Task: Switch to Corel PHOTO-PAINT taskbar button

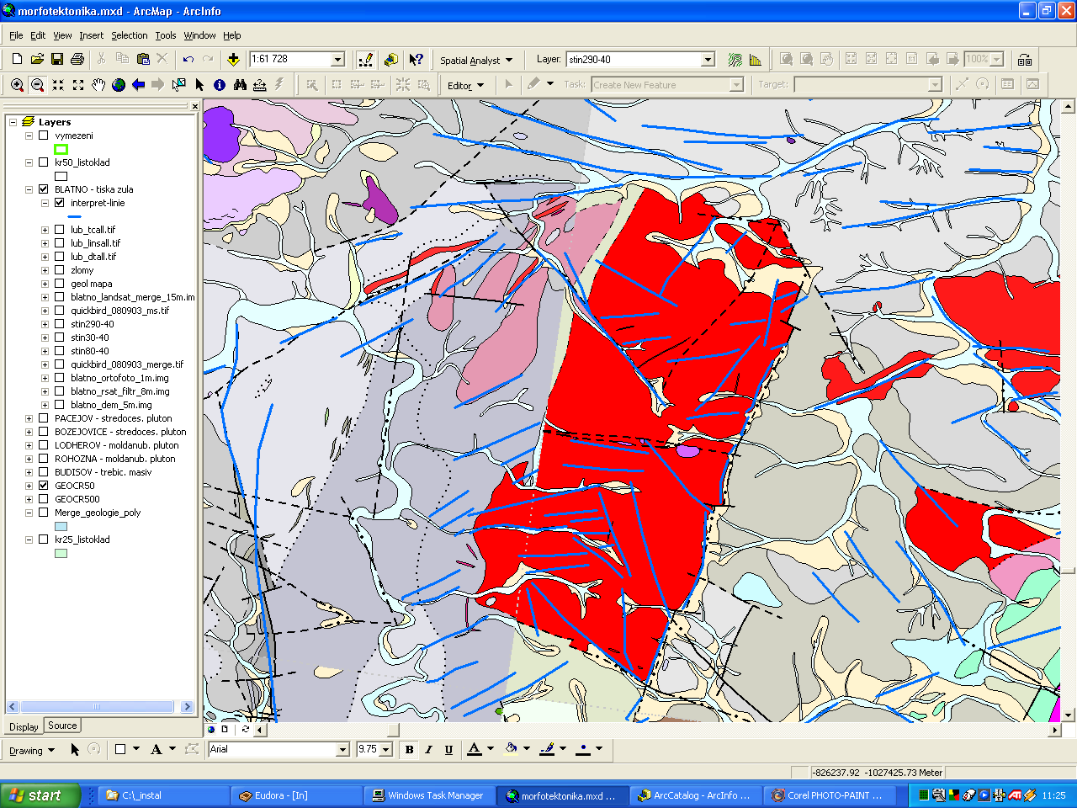Action: tap(830, 795)
